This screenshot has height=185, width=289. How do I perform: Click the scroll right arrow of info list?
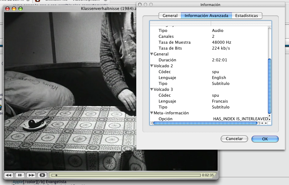pyautogui.click(x=266, y=123)
